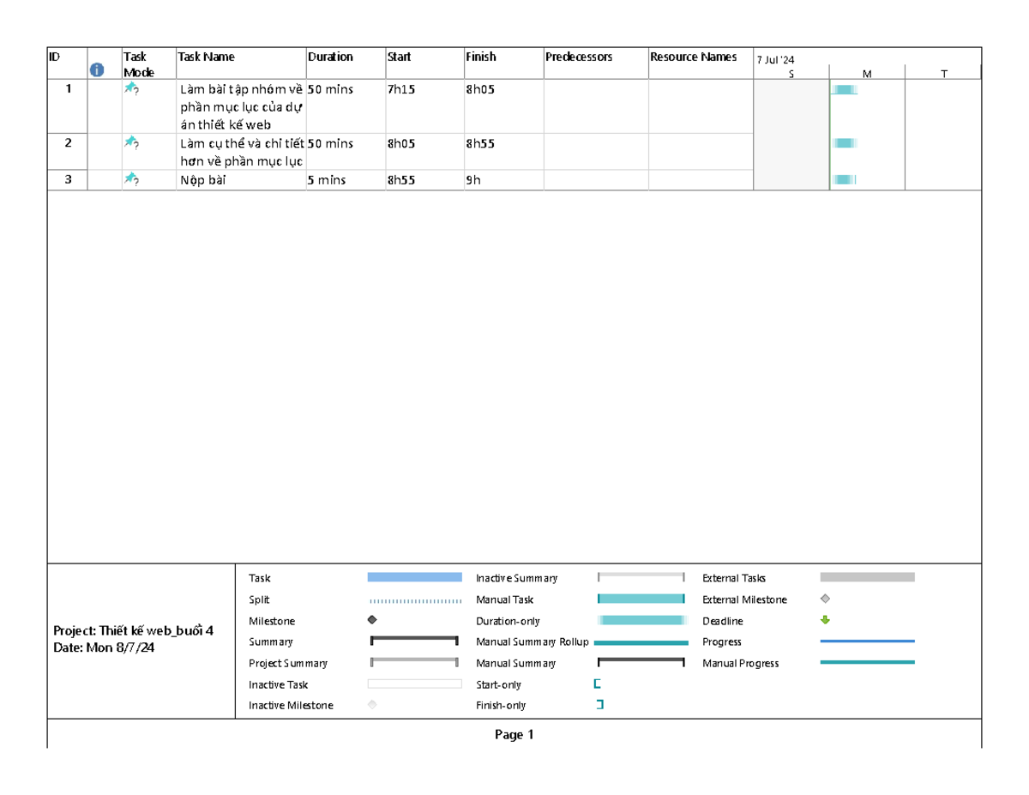Click the Duration cell showing '5 mins'
This screenshot has width=1029, height=795.
[x=326, y=180]
